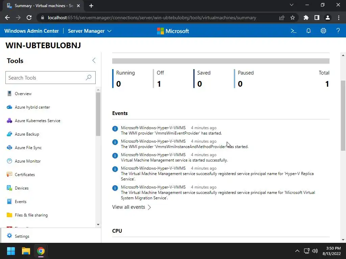Select the Off virtual machines count
The height and width of the screenshot is (259, 346).
tap(159, 84)
